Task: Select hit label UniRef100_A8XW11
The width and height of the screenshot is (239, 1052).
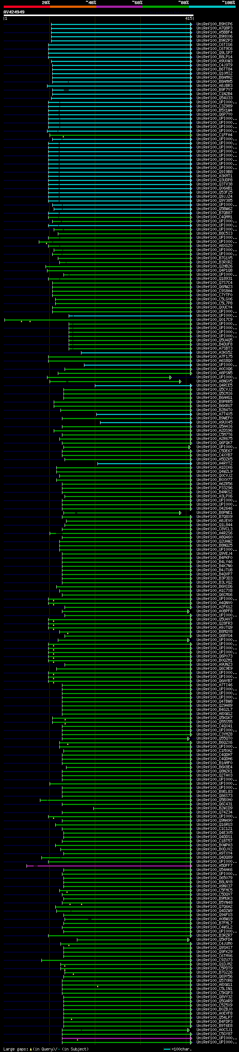Action: coord(214,984)
